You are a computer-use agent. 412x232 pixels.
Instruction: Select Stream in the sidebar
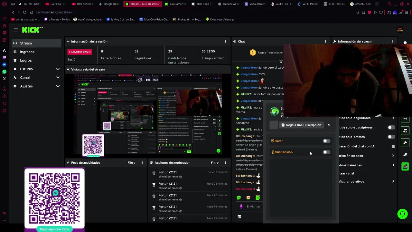36,43
